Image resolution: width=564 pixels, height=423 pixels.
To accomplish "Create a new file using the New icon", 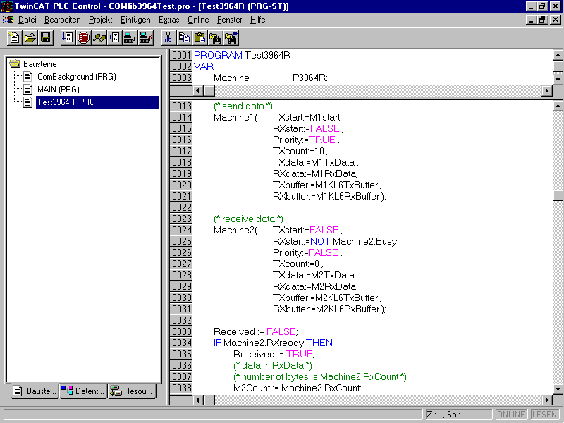I will (14, 37).
